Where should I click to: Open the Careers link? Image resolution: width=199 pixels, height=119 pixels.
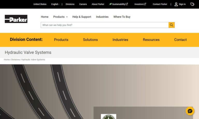click(x=83, y=4)
